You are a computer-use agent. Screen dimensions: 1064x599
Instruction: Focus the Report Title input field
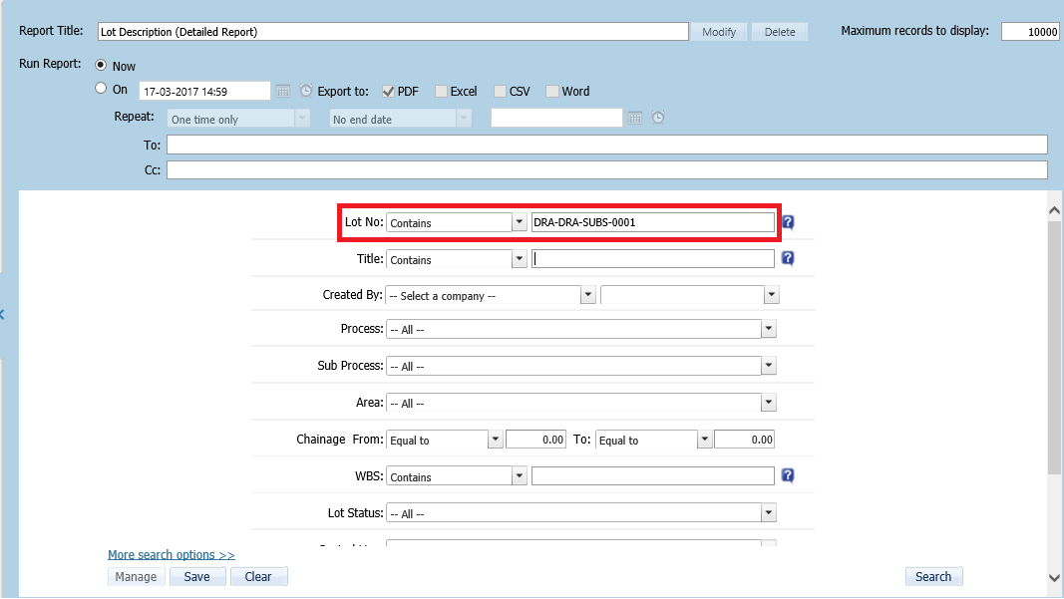point(394,31)
